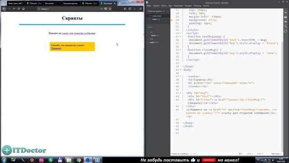289x163 pixels.
Task: Expand the img folder in project tree
Action: pyautogui.click(x=148, y=39)
